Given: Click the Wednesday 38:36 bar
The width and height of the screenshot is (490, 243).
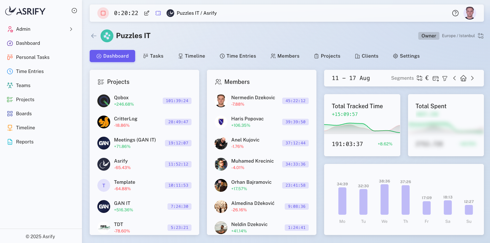Looking at the screenshot, I should [x=384, y=199].
